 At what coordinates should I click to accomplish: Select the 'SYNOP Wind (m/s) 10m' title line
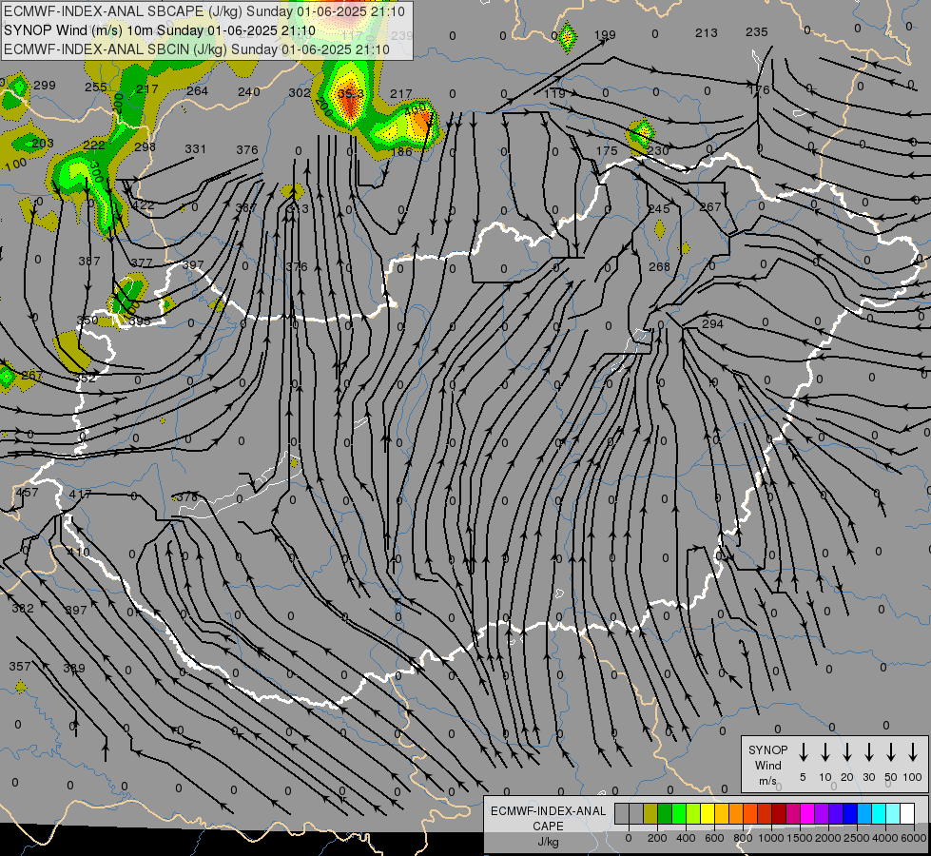159,30
